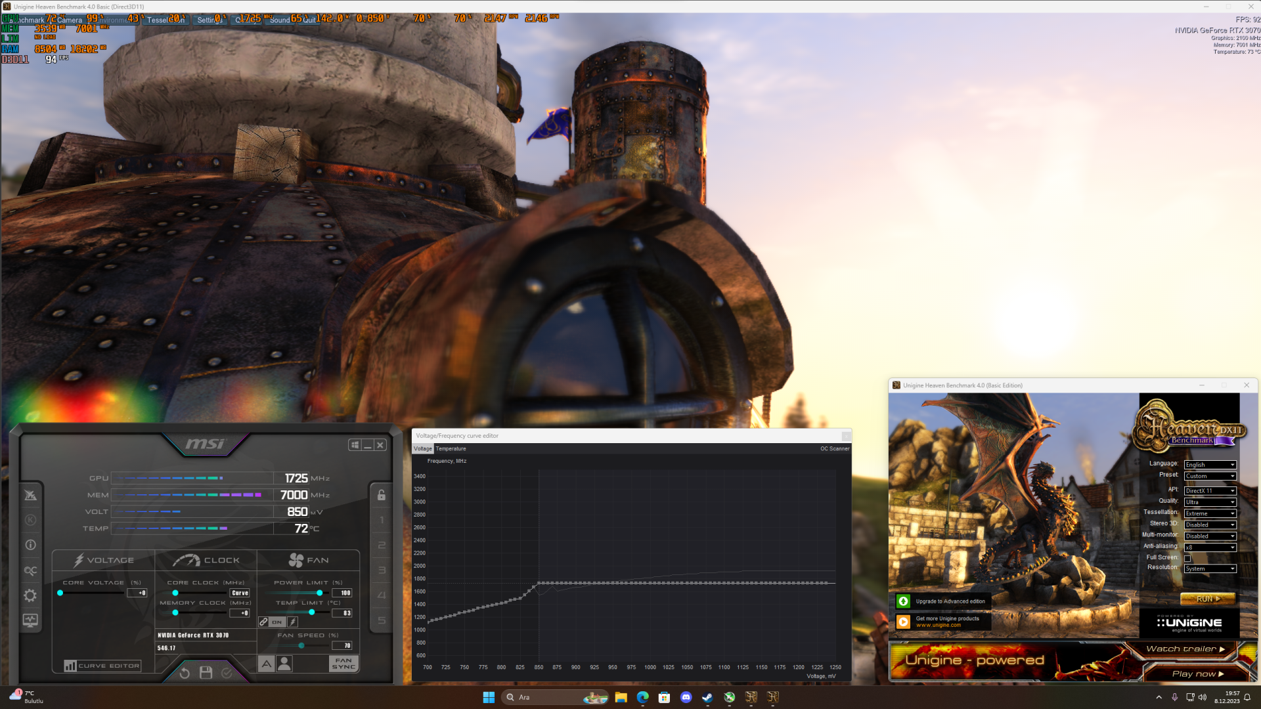Reset settings with the circular arrow icon
The width and height of the screenshot is (1261, 709).
click(x=185, y=673)
